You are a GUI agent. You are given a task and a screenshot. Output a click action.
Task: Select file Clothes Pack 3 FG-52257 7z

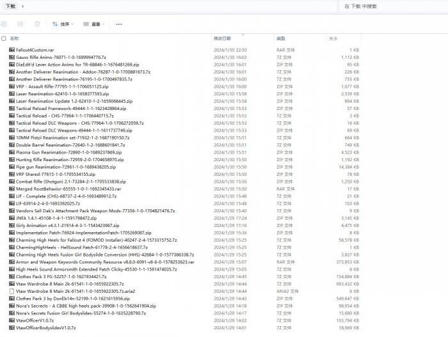[61, 276]
